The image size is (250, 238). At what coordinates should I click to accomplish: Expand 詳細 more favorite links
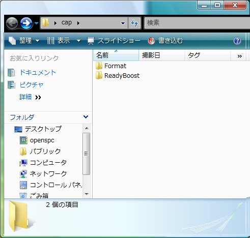30,97
